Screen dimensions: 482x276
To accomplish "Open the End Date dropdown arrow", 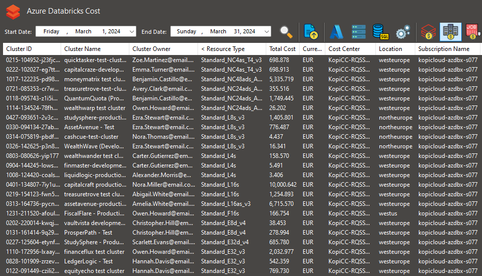I will [266, 32].
